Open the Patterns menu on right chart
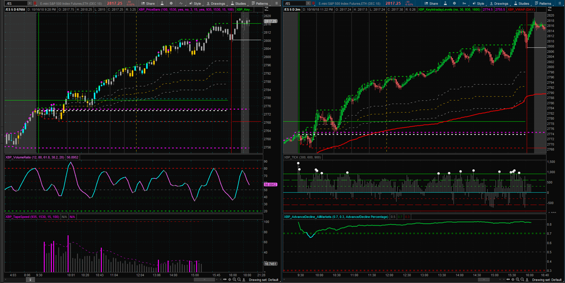Image resolution: width=565 pixels, height=283 pixels. click(543, 4)
